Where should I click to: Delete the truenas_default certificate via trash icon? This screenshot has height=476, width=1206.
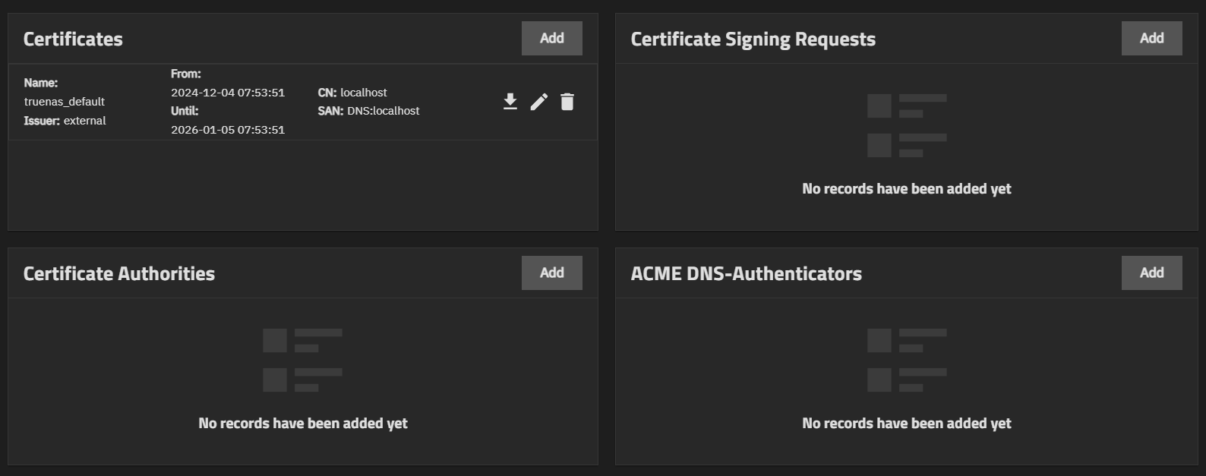coord(567,102)
